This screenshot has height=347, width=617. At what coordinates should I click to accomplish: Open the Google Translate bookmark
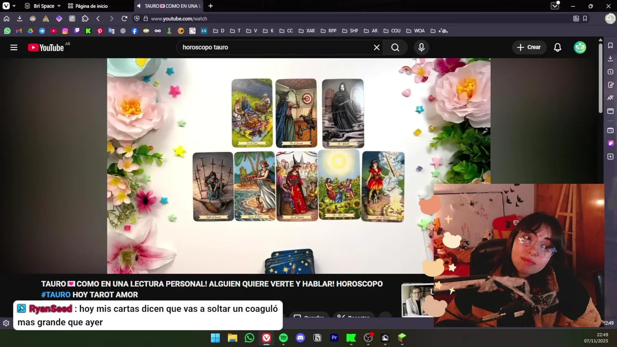[111, 31]
